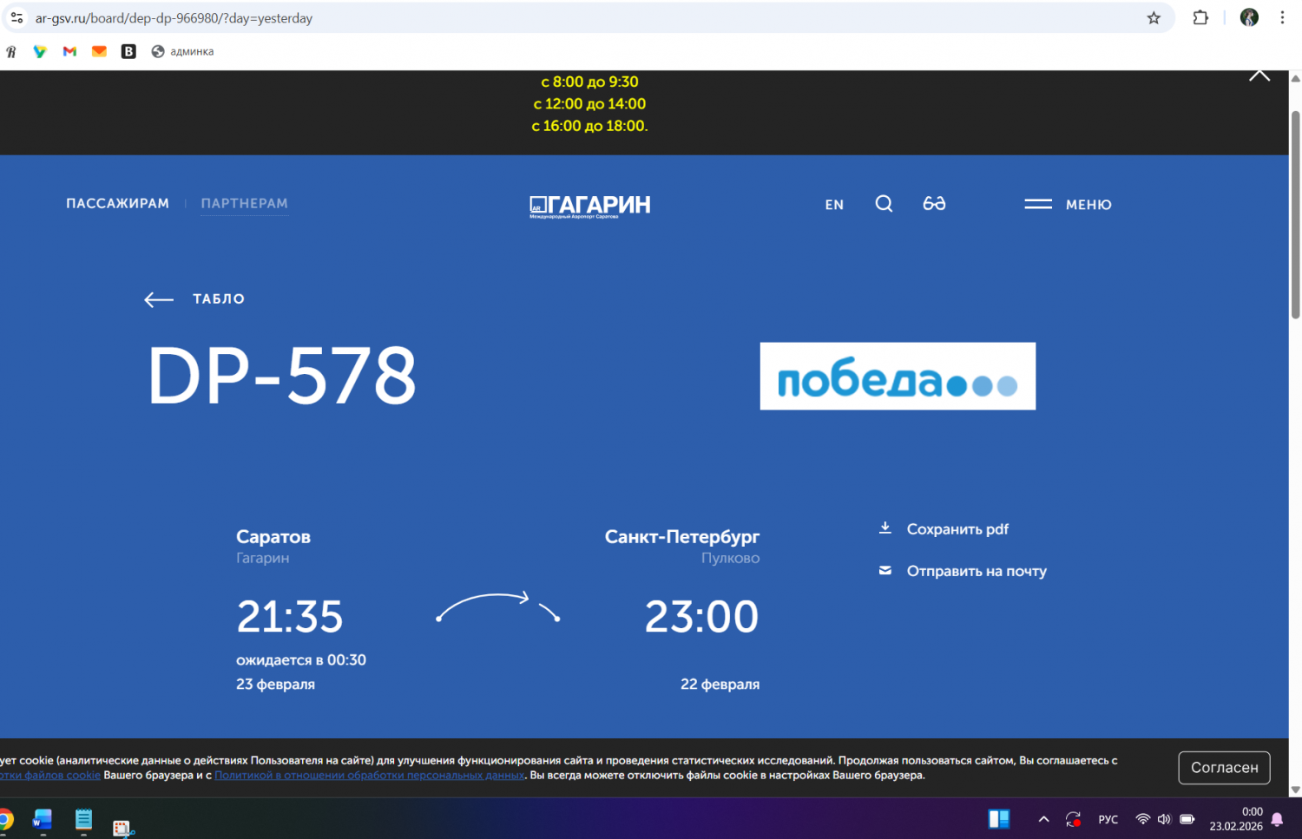Click the back arrow next to ТАБЛО
Viewport: 1302px width, 839px height.
pyautogui.click(x=159, y=299)
